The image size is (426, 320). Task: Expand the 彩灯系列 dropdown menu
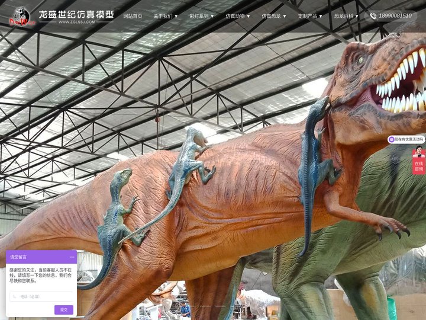pyautogui.click(x=201, y=16)
